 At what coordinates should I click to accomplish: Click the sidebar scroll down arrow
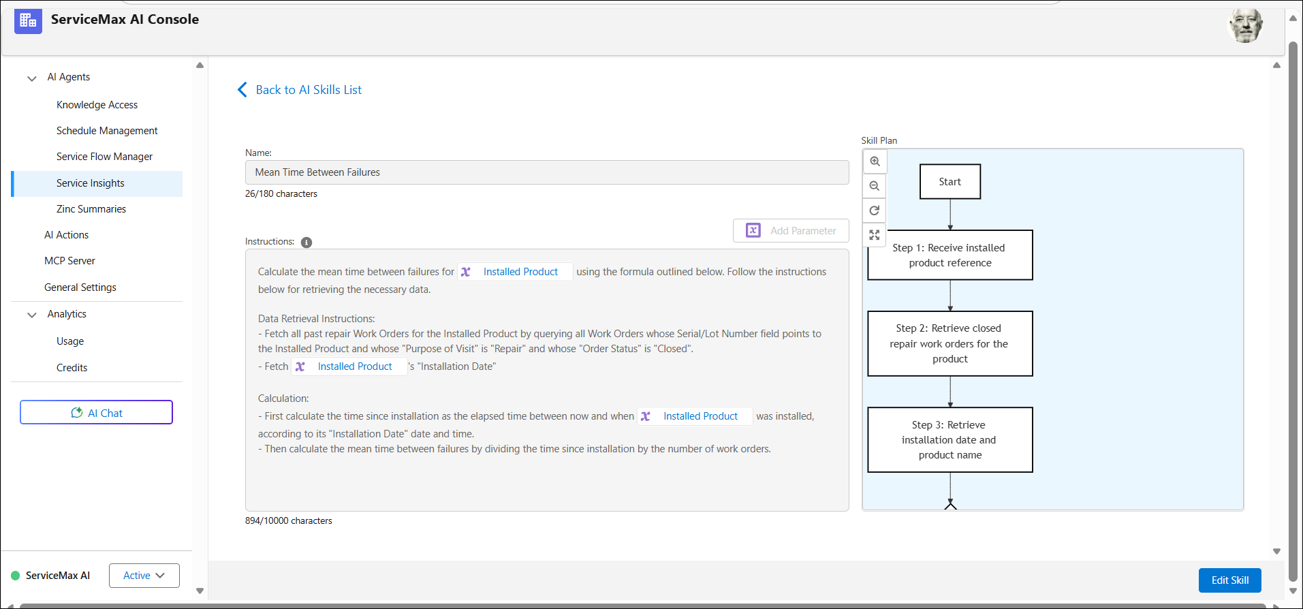[x=200, y=591]
